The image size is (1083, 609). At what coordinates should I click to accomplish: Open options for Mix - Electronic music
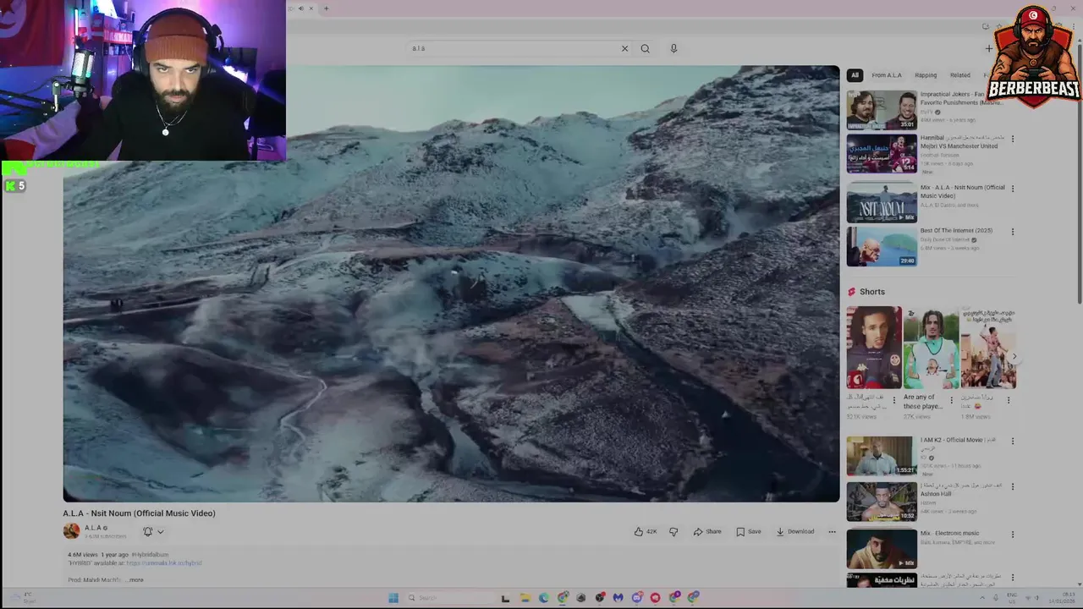pyautogui.click(x=1013, y=535)
